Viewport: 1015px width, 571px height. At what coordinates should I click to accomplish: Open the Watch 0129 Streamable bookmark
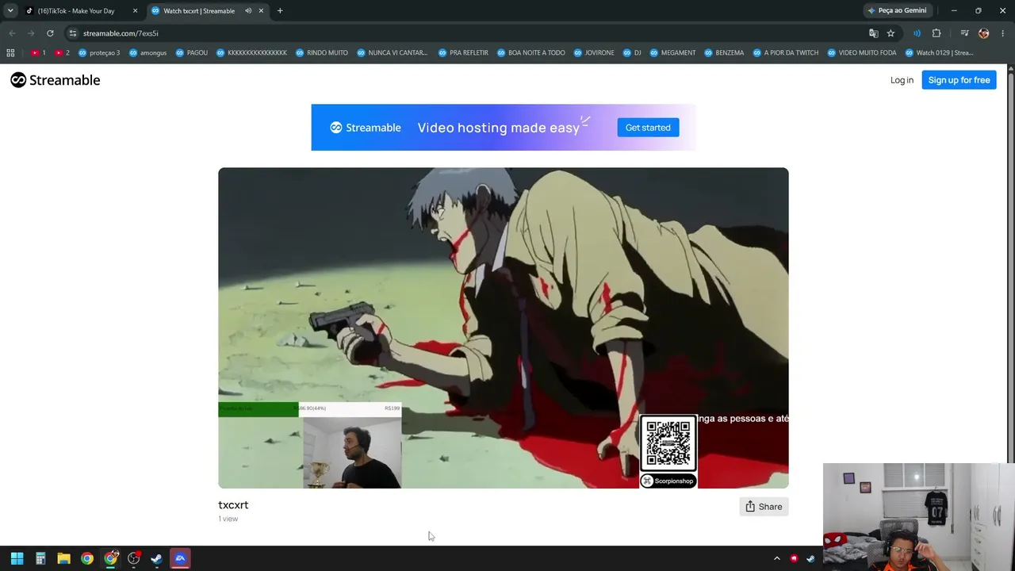[938, 53]
